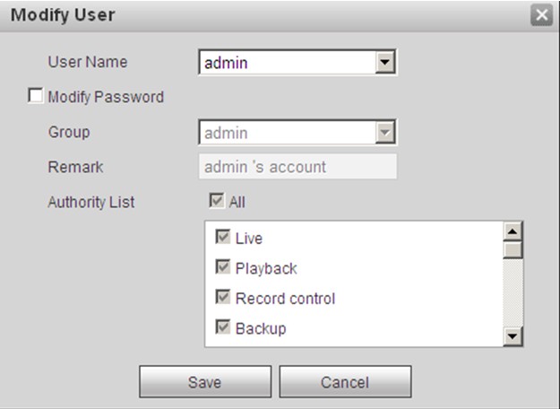Click the Remark text field
Screen dimensions: 560x409
[x=296, y=167]
